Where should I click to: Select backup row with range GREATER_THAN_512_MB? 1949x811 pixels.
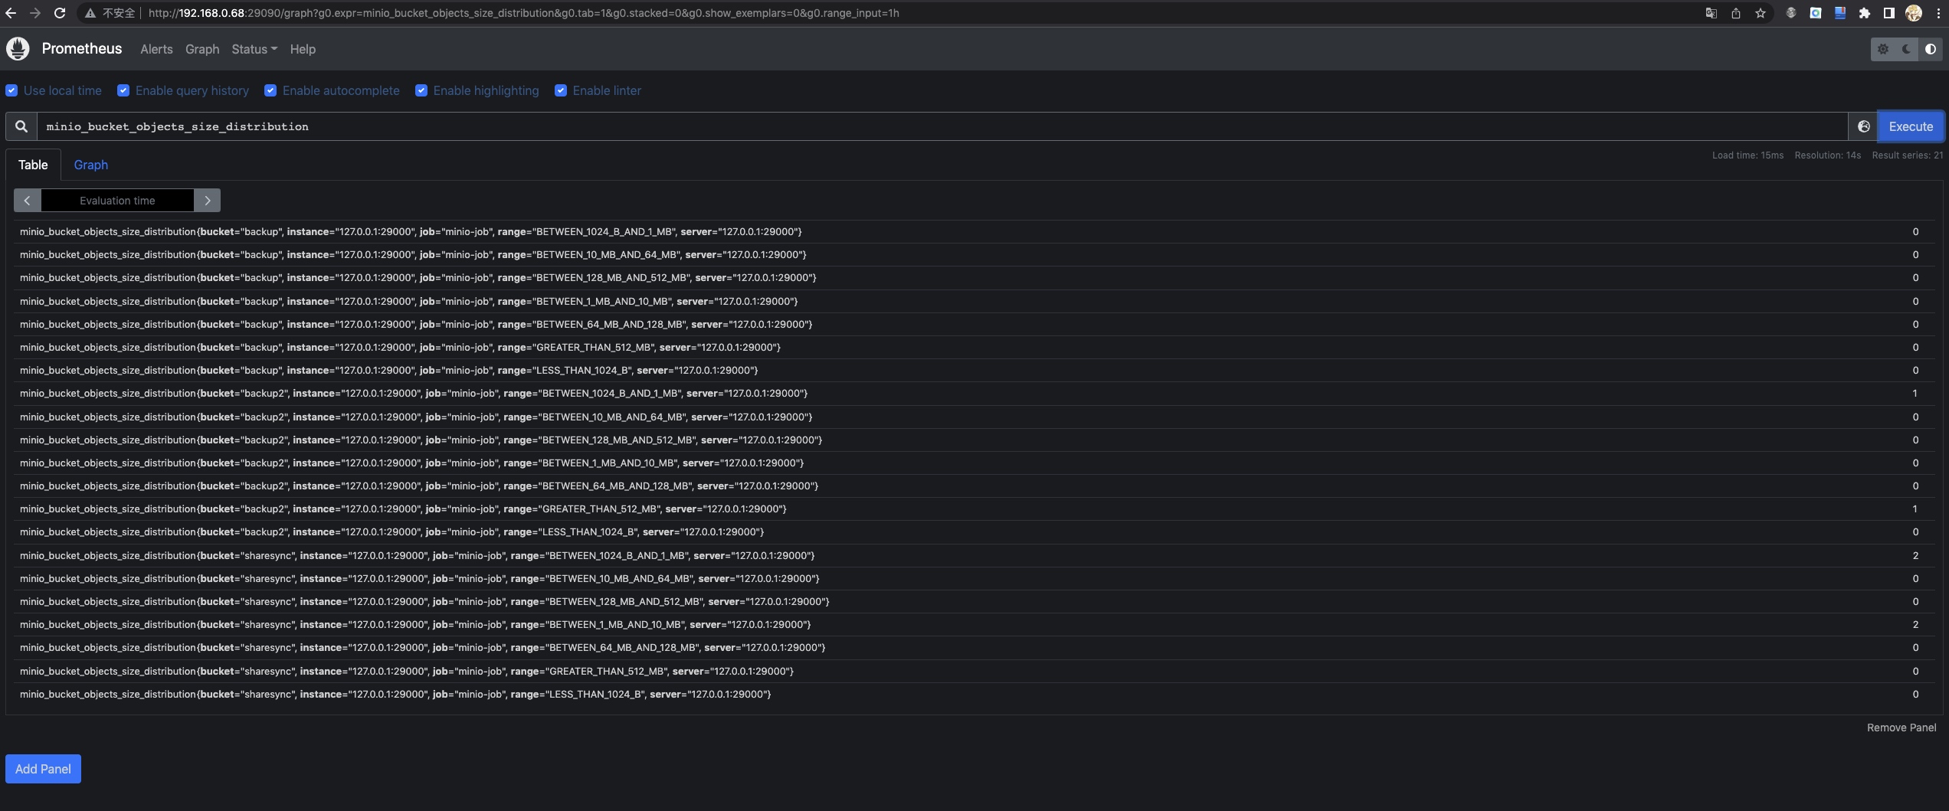coord(974,347)
